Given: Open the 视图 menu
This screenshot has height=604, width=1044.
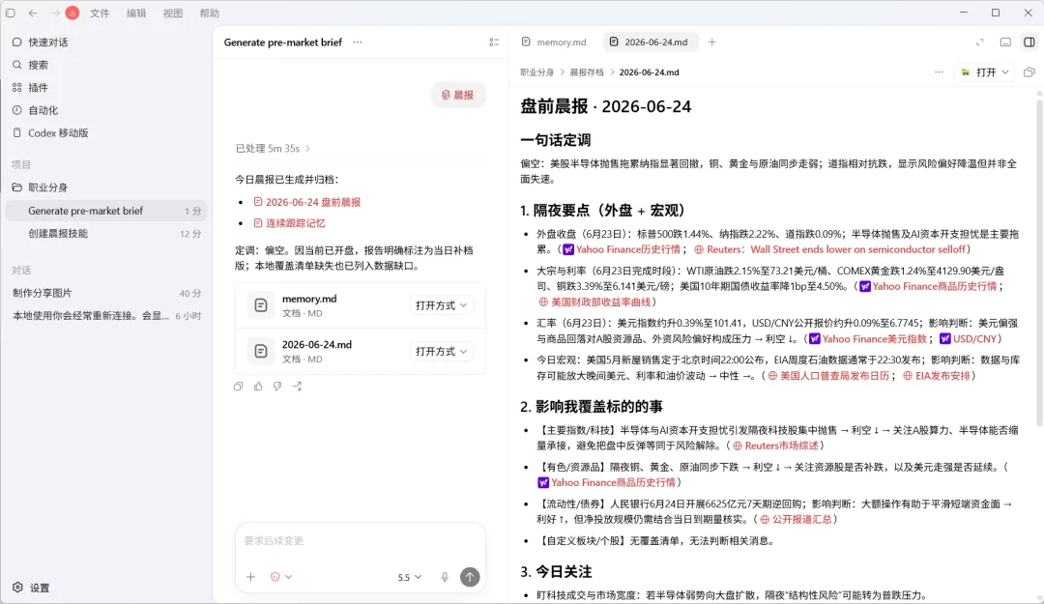Looking at the screenshot, I should pyautogui.click(x=173, y=13).
